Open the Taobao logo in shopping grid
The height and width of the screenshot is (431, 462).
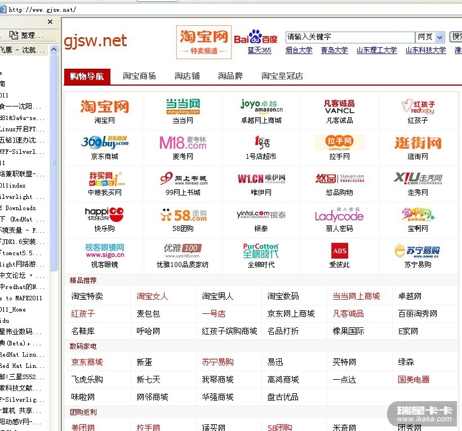point(104,106)
